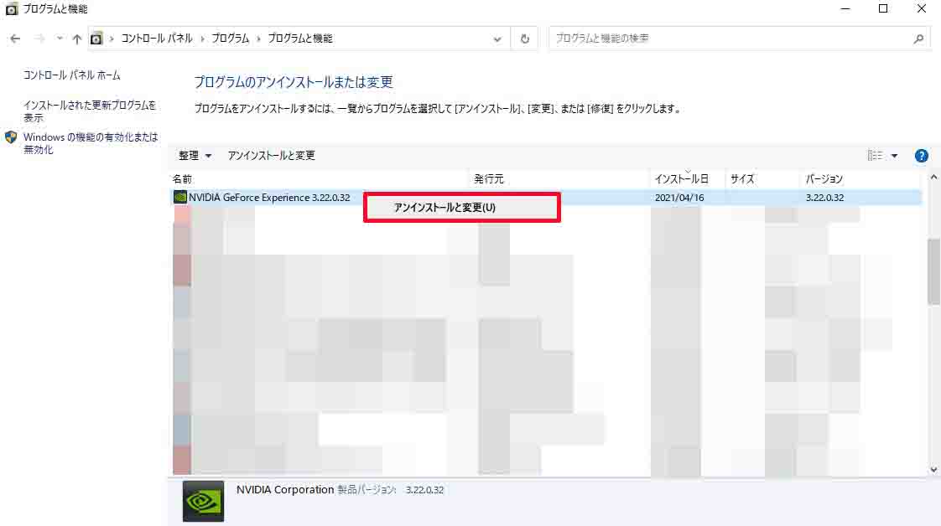Click NVIDIA Corporation text in details pane
The height and width of the screenshot is (526, 941).
click(x=284, y=489)
